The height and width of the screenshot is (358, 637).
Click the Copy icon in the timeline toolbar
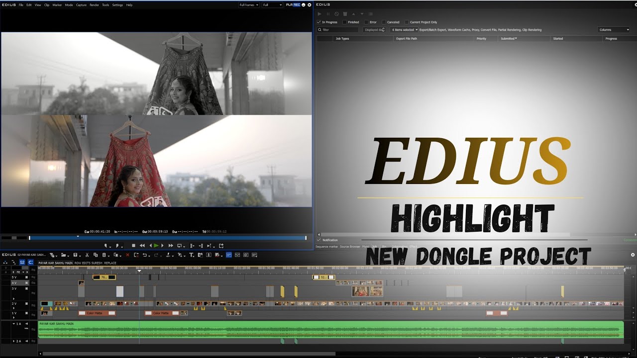[96, 255]
